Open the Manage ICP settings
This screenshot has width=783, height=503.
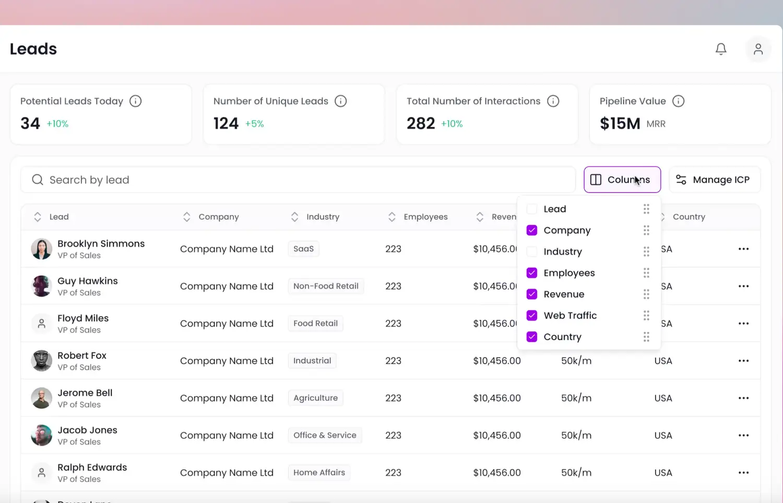click(x=714, y=179)
